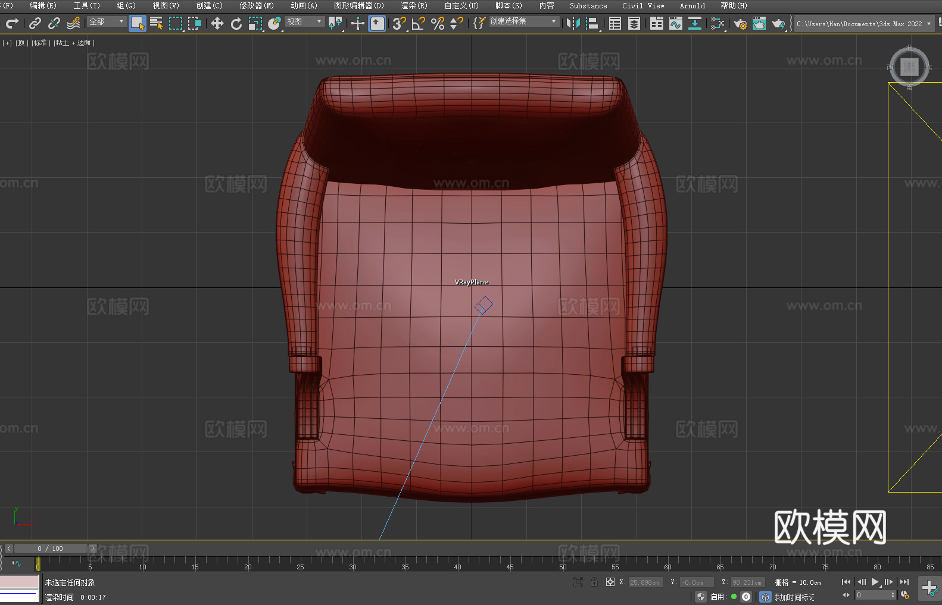
Task: Toggle Absolute/Offset transform mode icon
Action: (x=610, y=582)
